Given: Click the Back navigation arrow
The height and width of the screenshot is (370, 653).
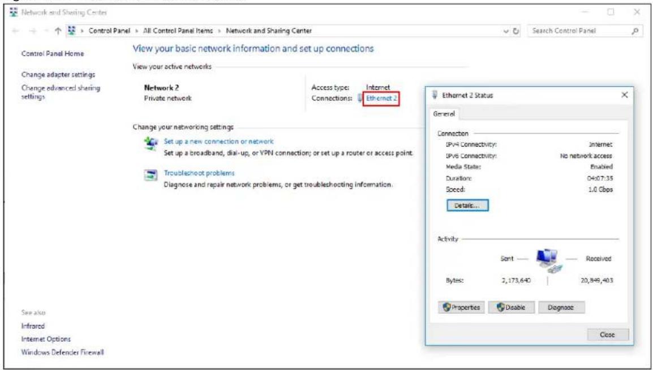Looking at the screenshot, I should click(x=16, y=31).
